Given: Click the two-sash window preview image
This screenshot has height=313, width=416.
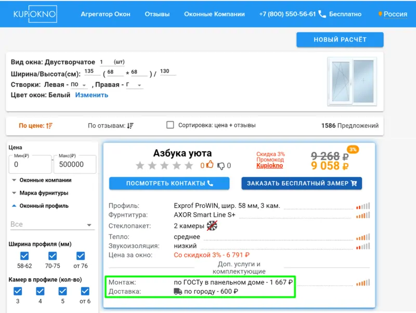Looking at the screenshot, I should [352, 82].
